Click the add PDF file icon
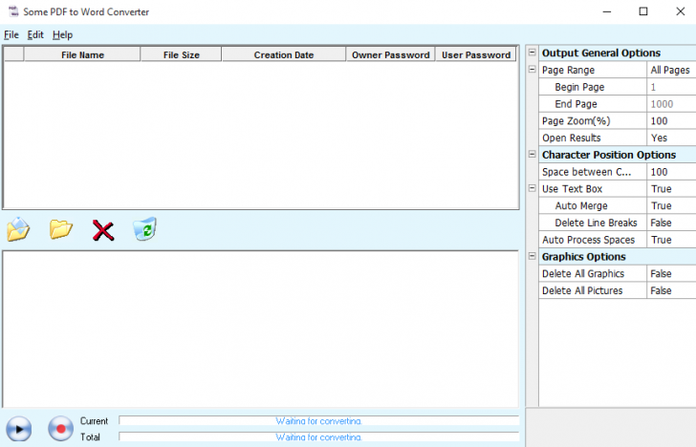 [x=18, y=229]
